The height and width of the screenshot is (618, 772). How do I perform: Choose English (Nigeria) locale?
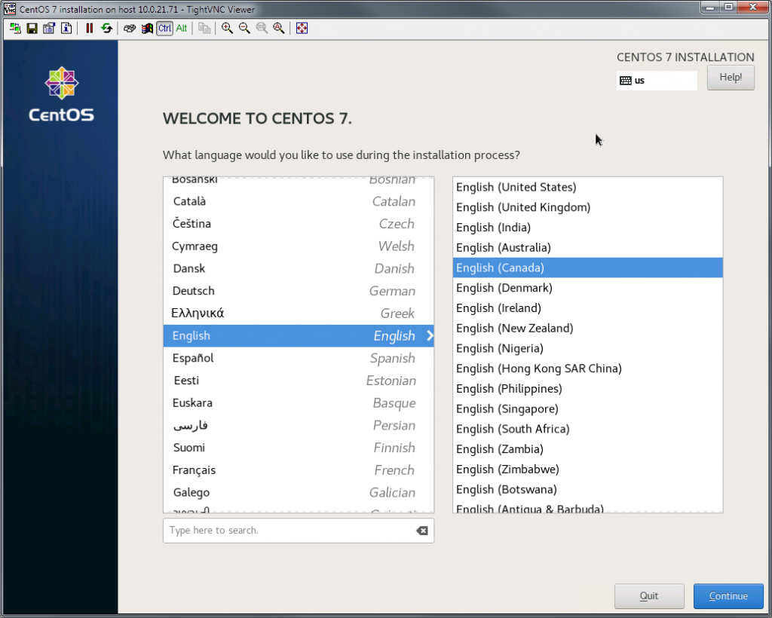[x=588, y=348]
